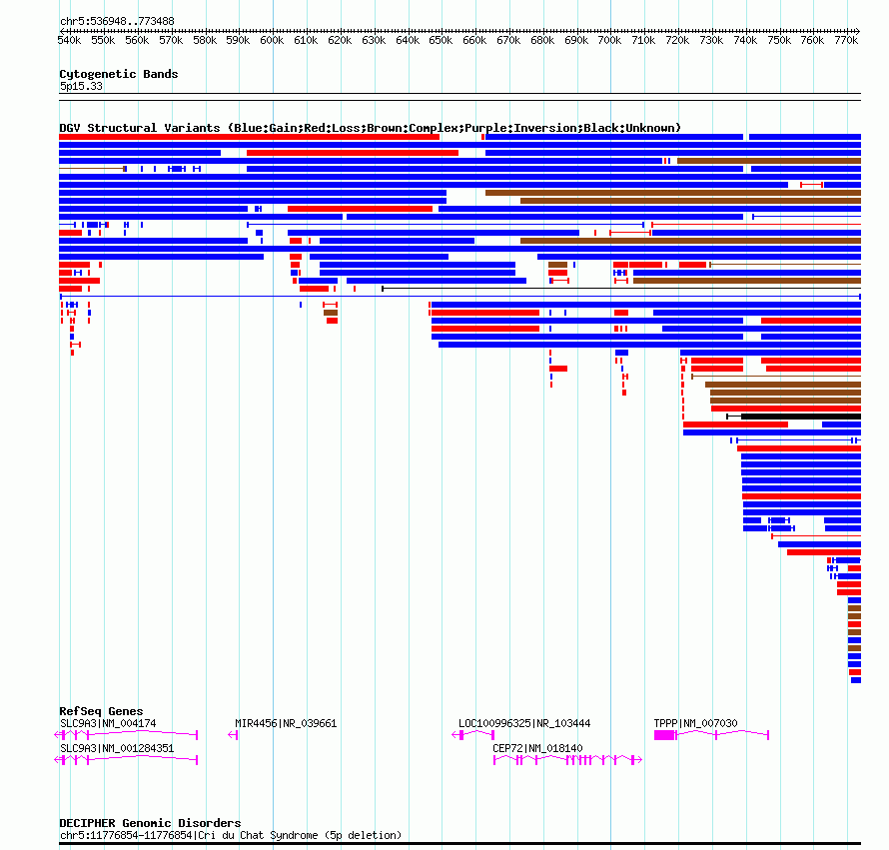Click the MIR4456|NR_039661 gene label
The height and width of the screenshot is (850, 889).
[286, 723]
